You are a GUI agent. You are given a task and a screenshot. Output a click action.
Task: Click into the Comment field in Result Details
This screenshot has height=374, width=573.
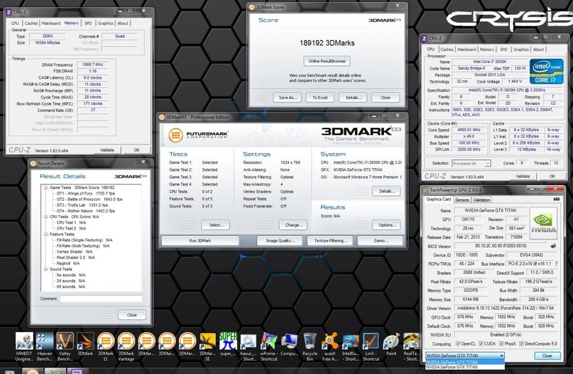[x=101, y=299]
